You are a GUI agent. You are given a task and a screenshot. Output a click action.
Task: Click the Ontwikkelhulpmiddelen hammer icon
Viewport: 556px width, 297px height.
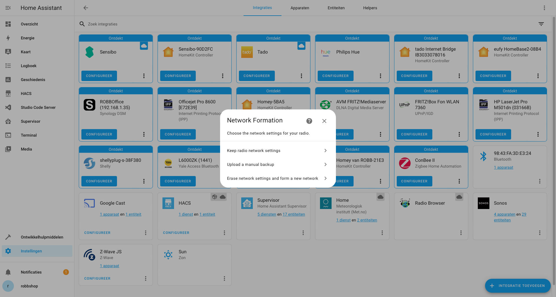8,237
